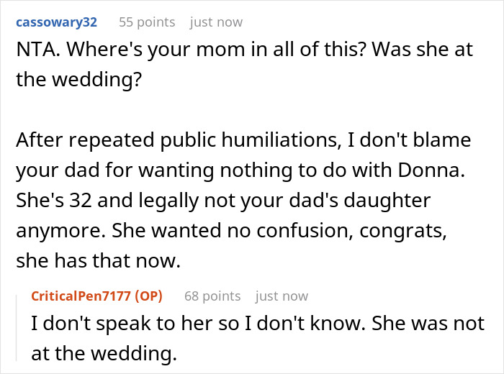Click the 68 points score
The width and height of the screenshot is (504, 374).
coord(212,296)
